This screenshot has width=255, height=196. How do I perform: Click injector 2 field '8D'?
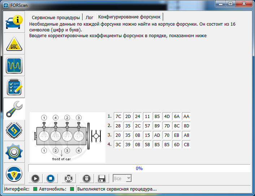pos(186,126)
